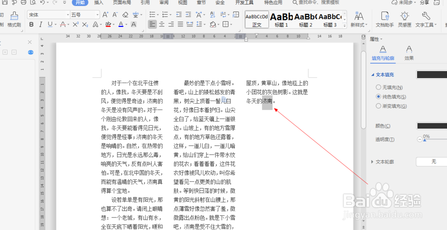Switch to the Insert (插入) tab
The height and width of the screenshot is (230, 447).
(x=99, y=3)
